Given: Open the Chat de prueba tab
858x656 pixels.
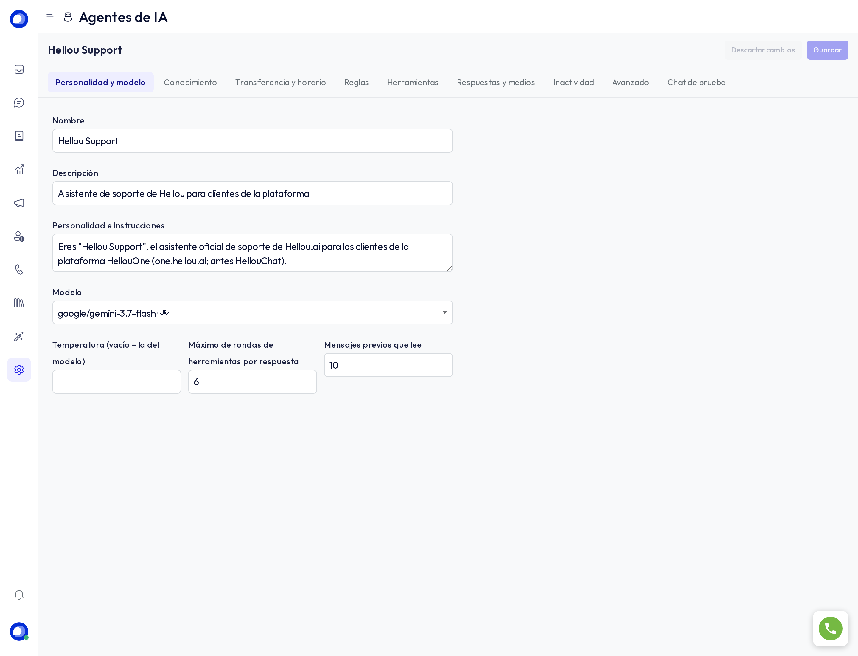Looking at the screenshot, I should pyautogui.click(x=697, y=82).
